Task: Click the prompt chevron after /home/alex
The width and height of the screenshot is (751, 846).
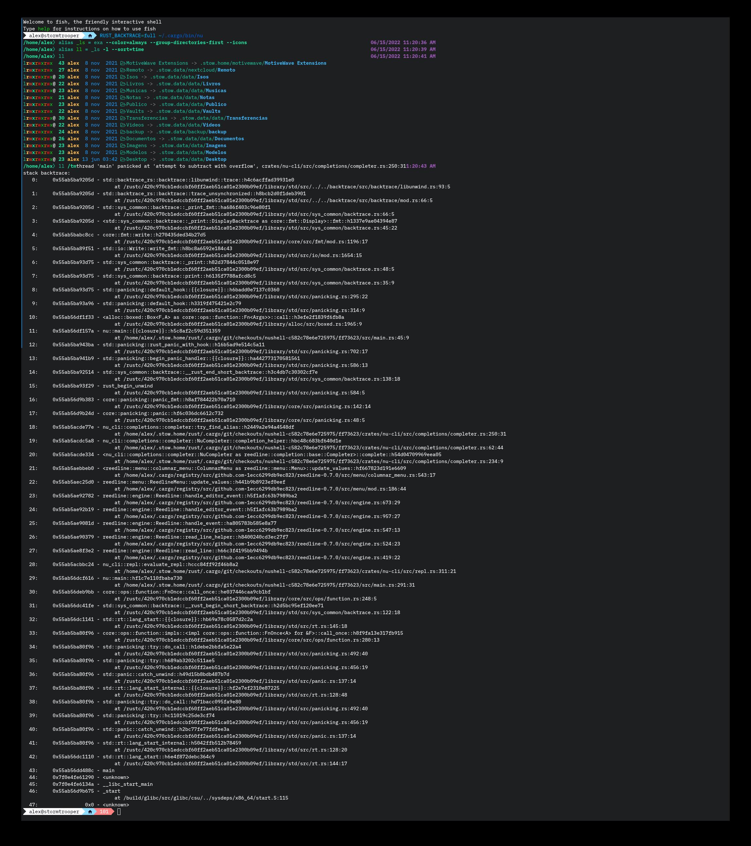Action: pyautogui.click(x=54, y=56)
